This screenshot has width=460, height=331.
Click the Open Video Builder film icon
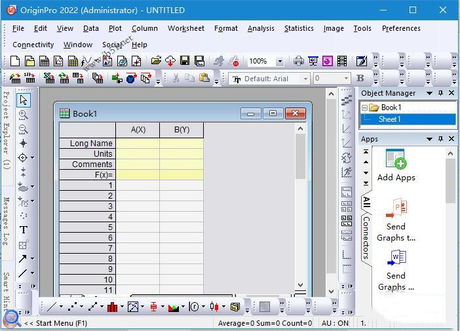pos(342,61)
